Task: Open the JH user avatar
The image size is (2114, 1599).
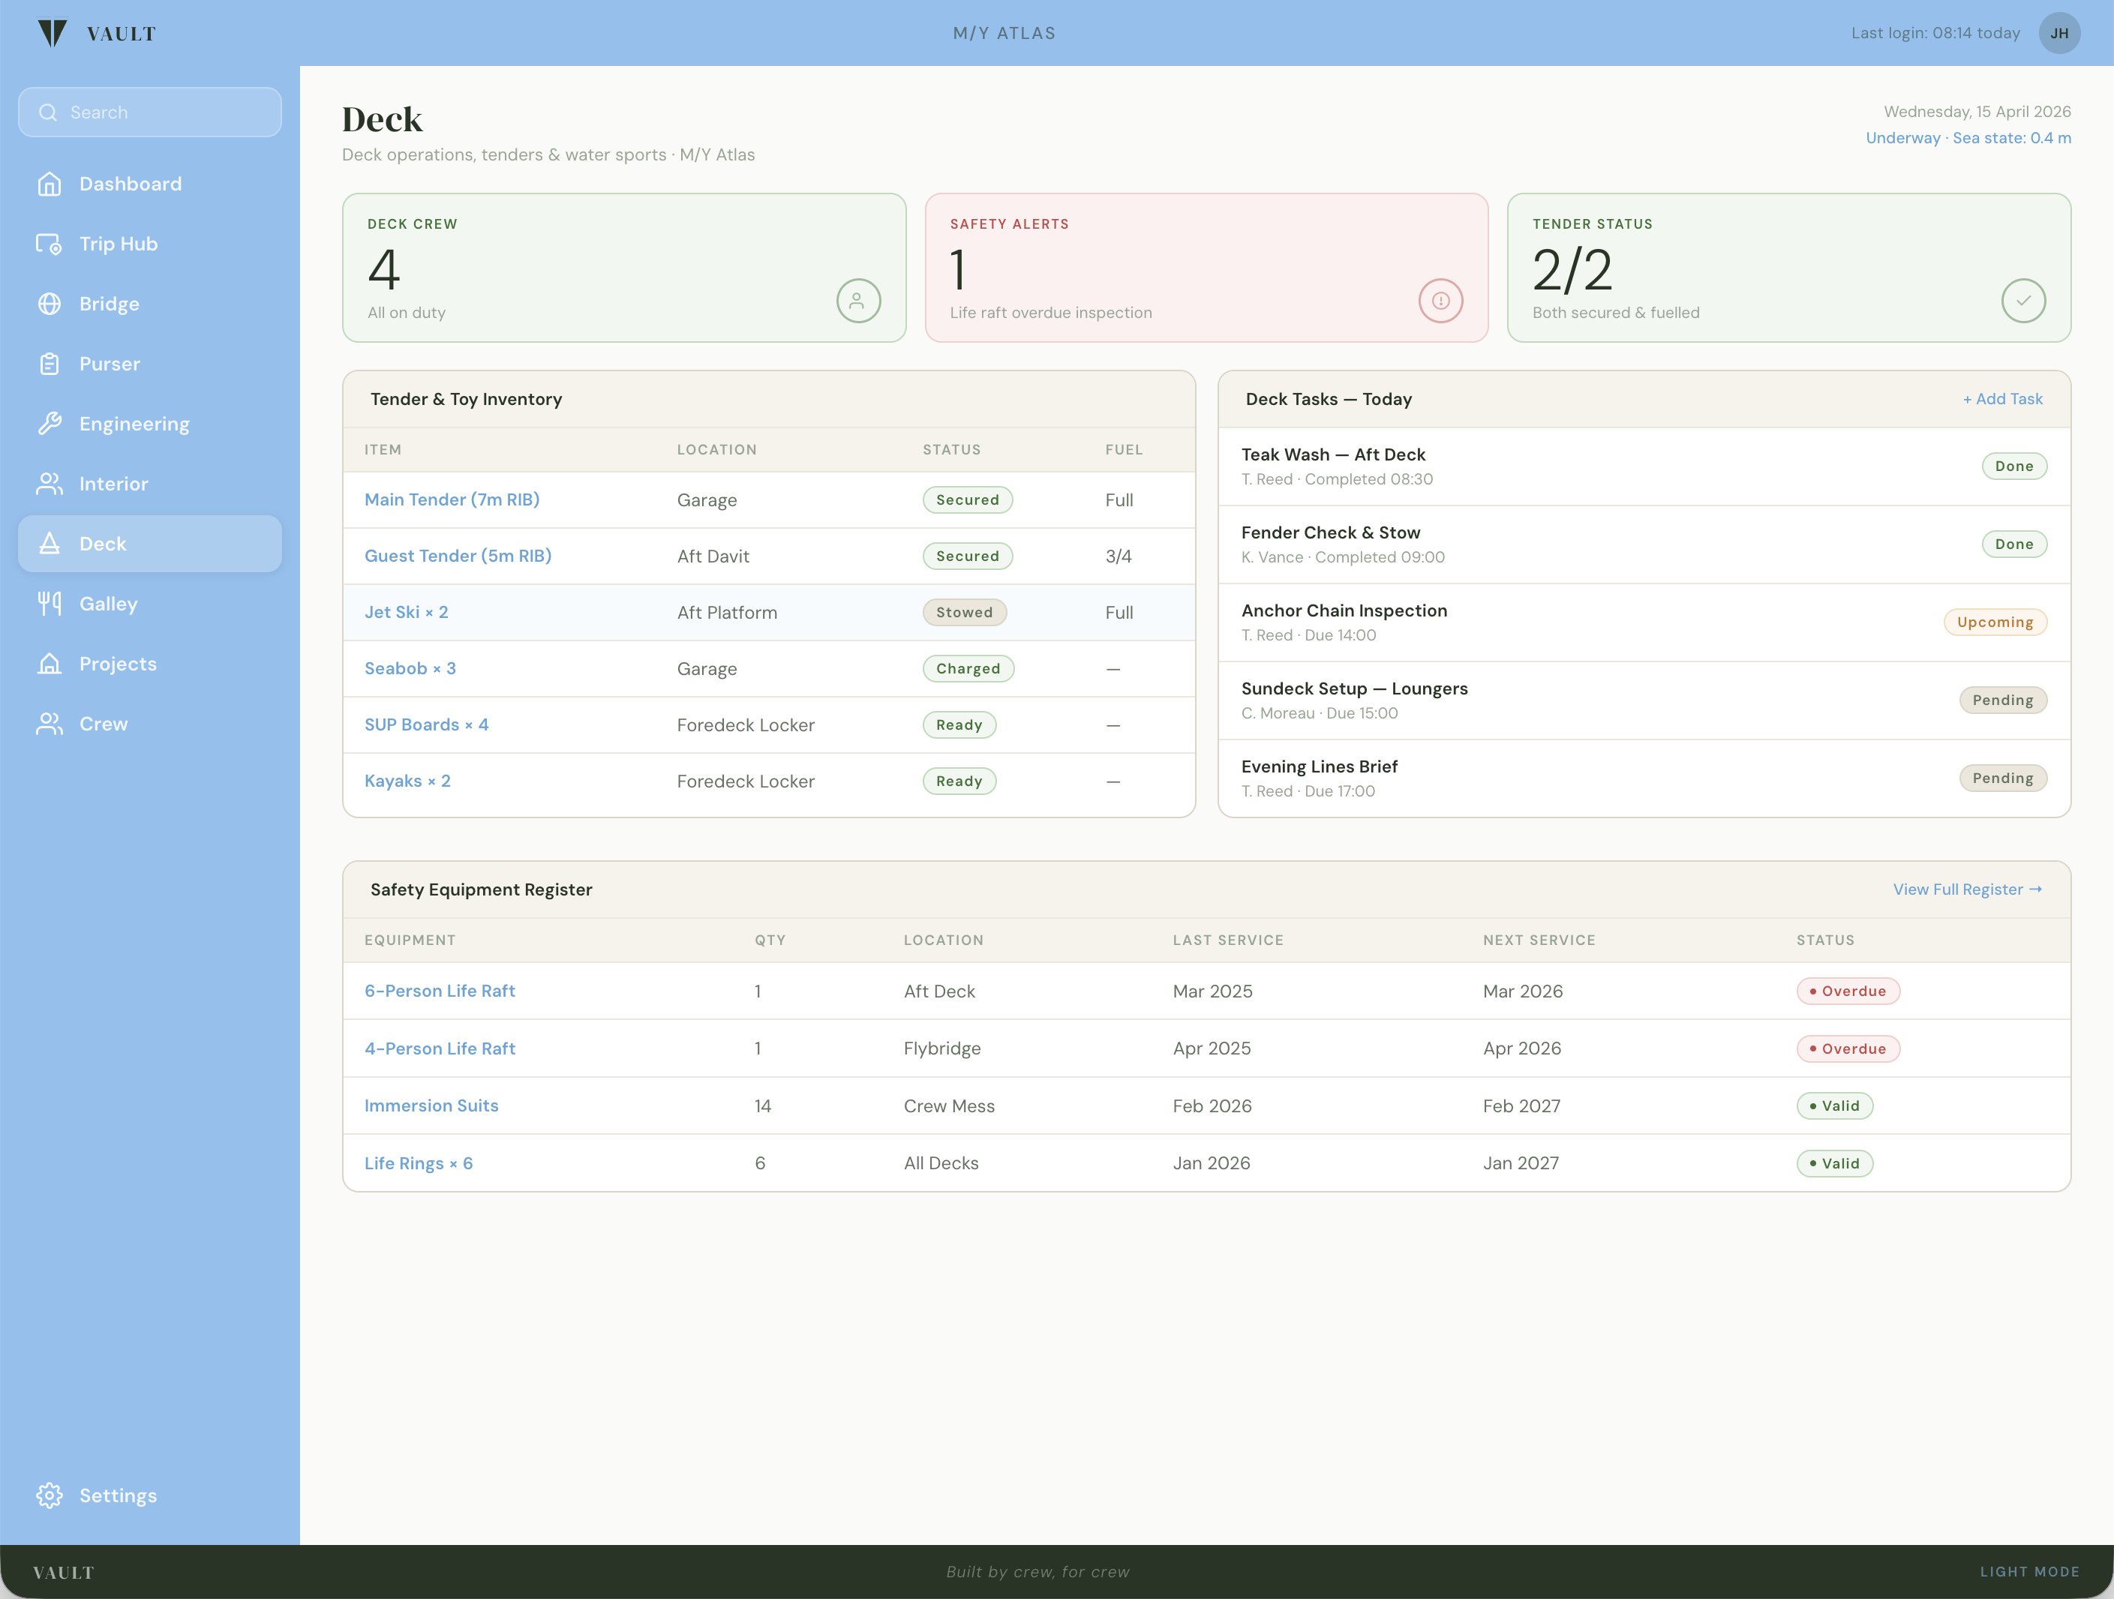Action: (x=2059, y=34)
